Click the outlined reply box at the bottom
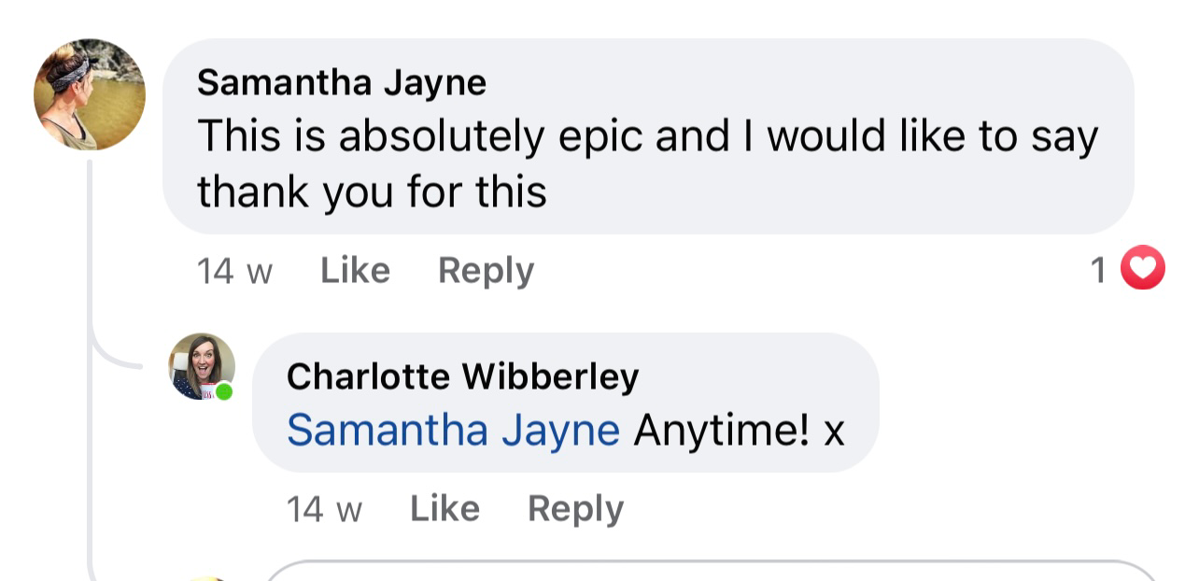Viewport: 1199px width, 581px height. point(710,571)
